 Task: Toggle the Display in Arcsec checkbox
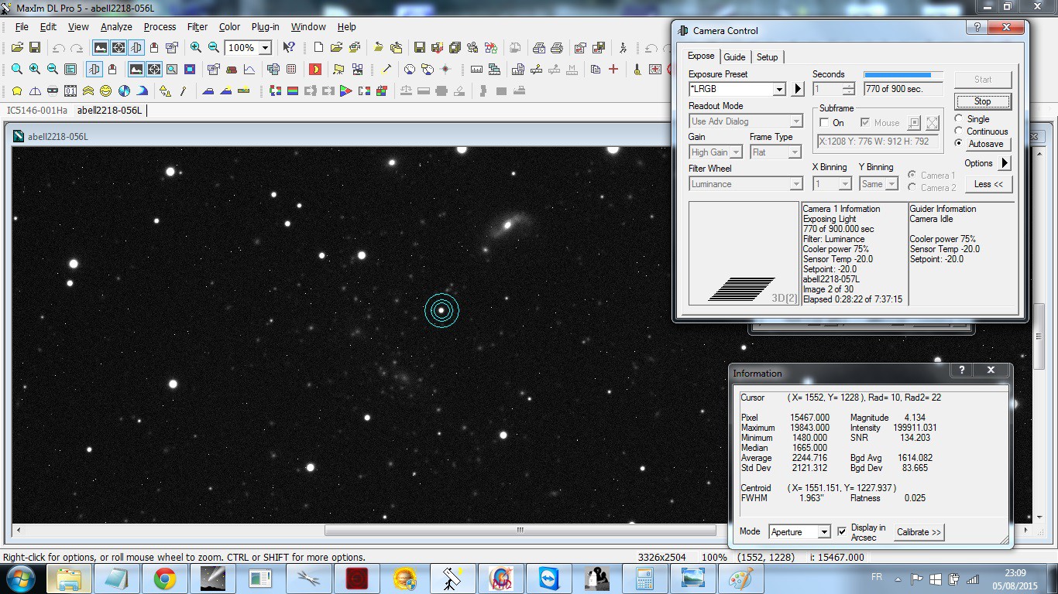coord(842,532)
